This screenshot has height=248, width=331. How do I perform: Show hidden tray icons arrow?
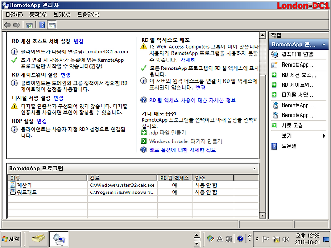[257, 239]
